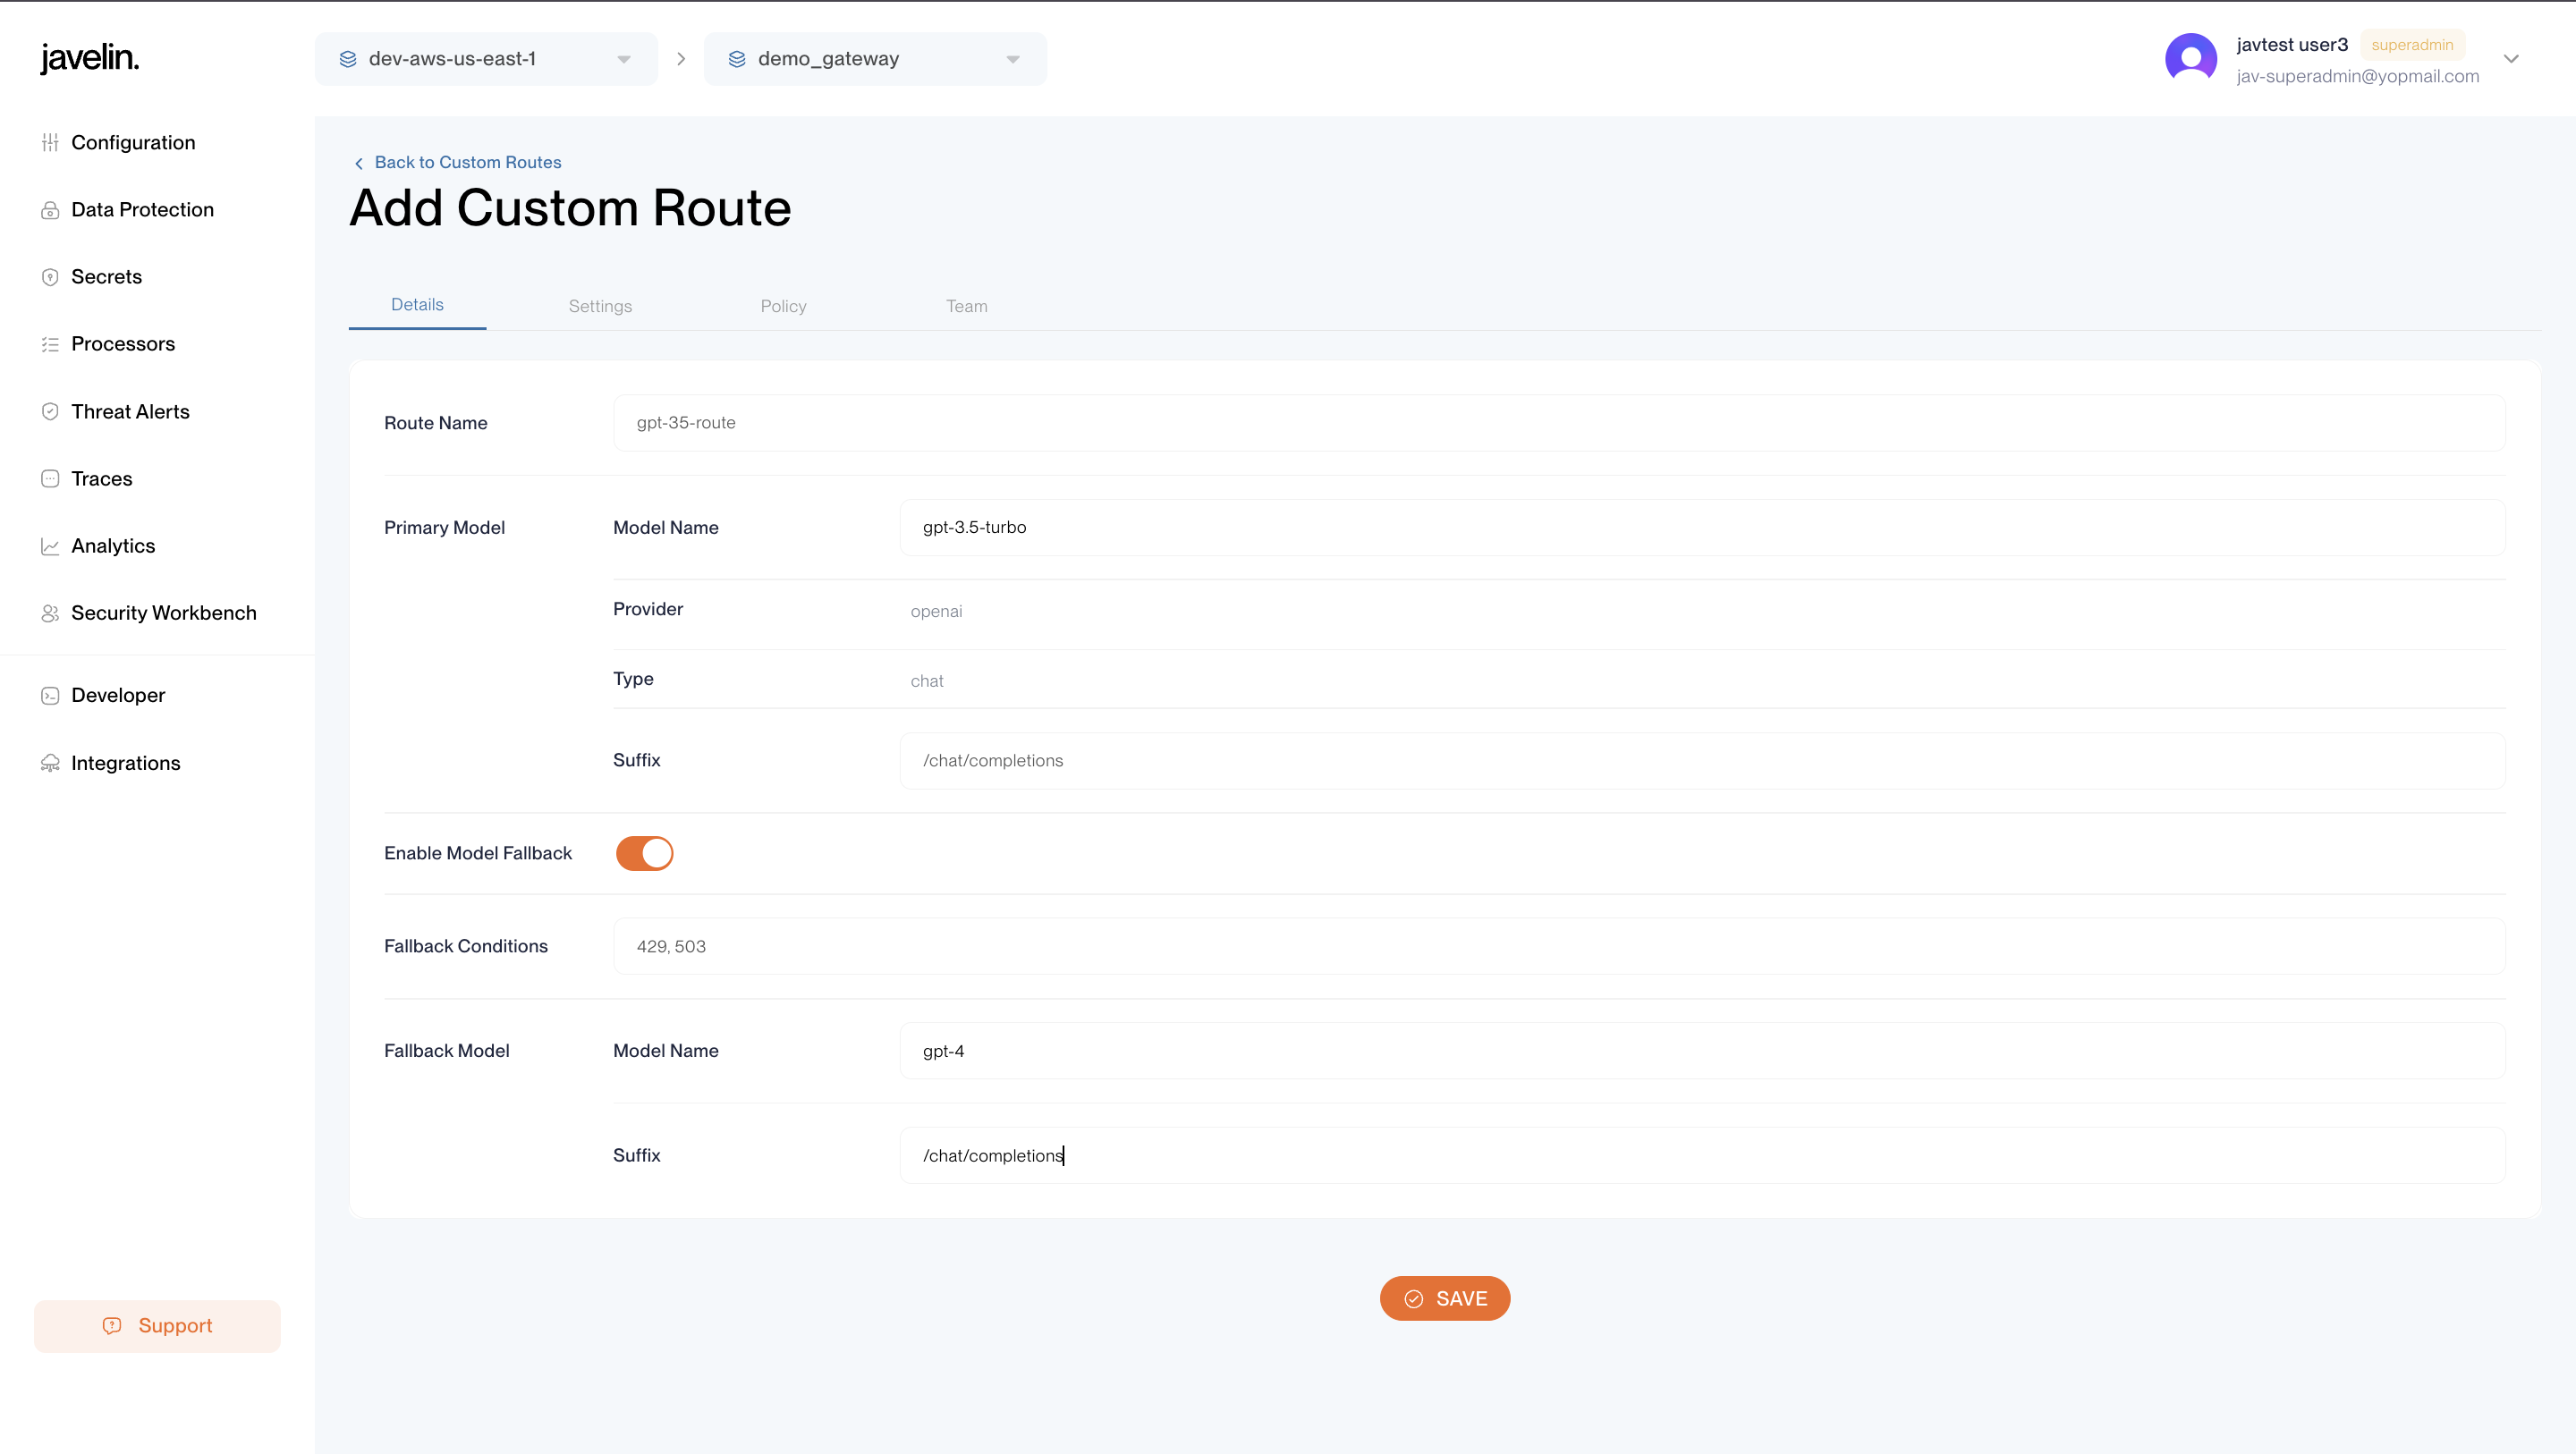Open Traces in the sidebar
Image resolution: width=2576 pixels, height=1454 pixels.
tap(101, 479)
